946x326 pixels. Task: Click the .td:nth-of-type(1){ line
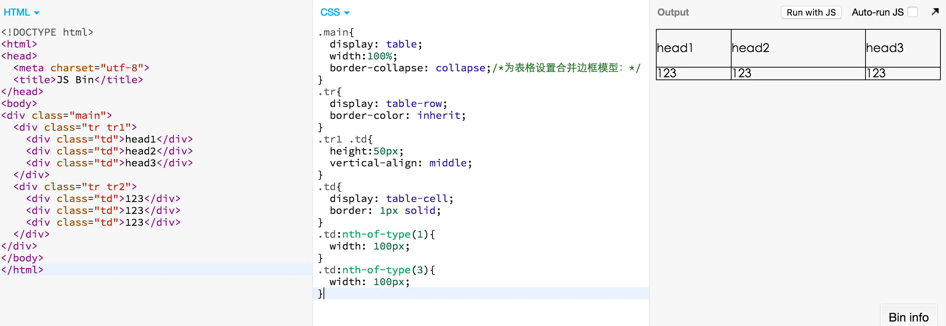pos(377,234)
